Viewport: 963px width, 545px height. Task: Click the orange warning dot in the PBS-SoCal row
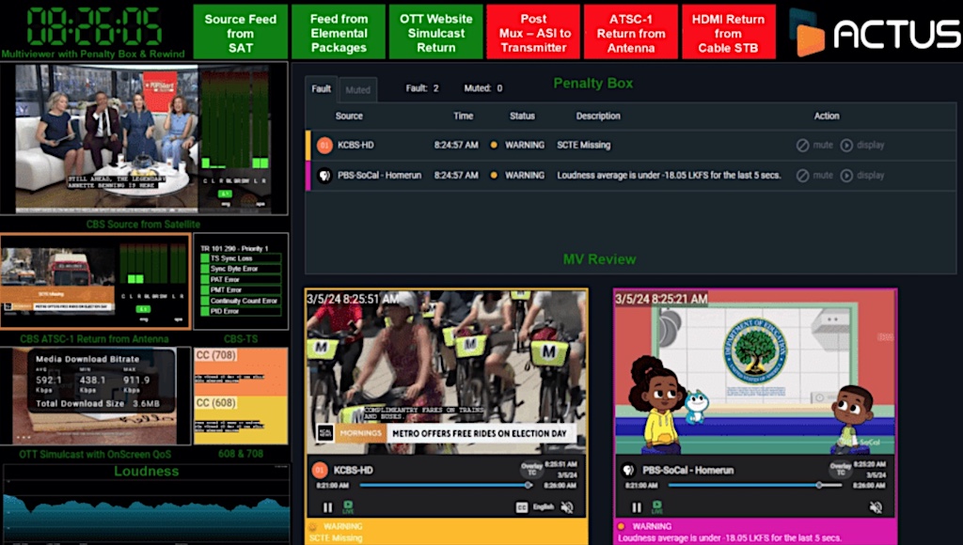pyautogui.click(x=493, y=176)
